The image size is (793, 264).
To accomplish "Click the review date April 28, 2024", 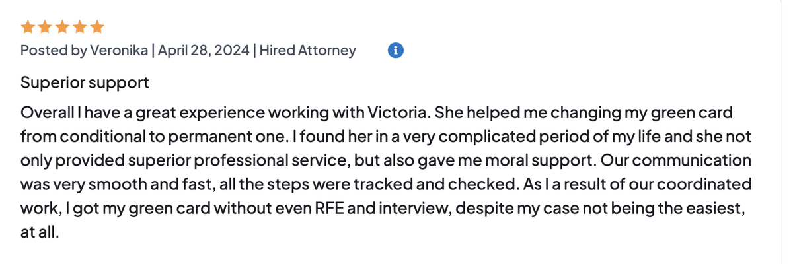I will coord(202,51).
